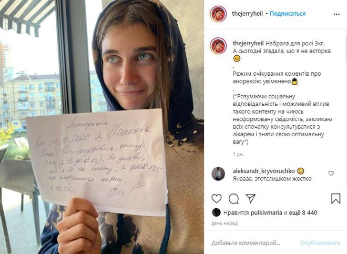Open thejerryheil username in the header
The width and height of the screenshot is (347, 254).
pyautogui.click(x=247, y=14)
